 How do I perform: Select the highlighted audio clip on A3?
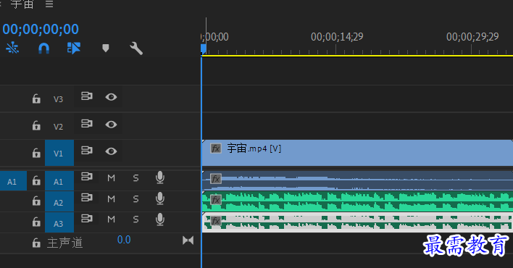coord(358,222)
